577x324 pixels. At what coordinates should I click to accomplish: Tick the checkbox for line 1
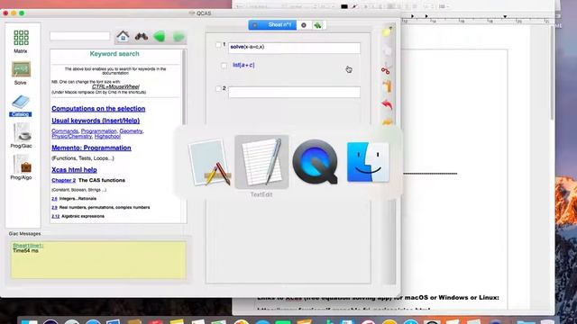(x=218, y=45)
